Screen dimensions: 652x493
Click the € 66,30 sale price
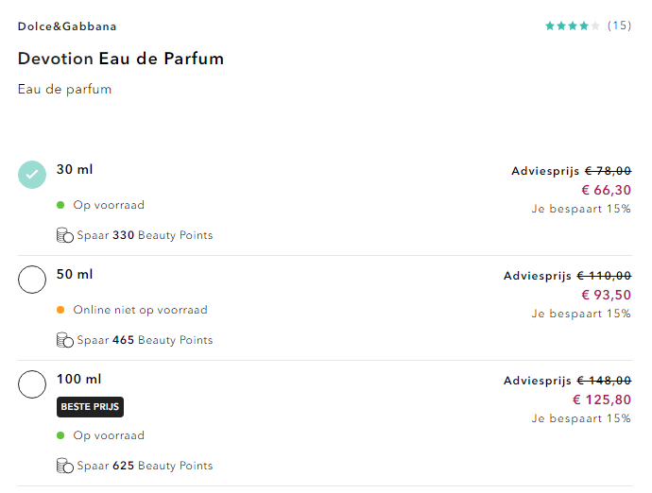pos(606,190)
